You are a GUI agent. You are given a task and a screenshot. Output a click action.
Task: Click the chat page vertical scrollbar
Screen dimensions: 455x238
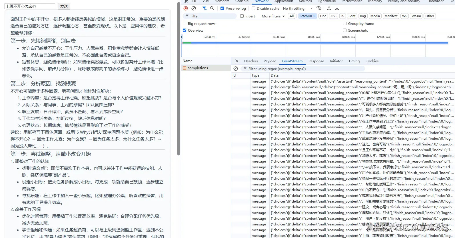click(x=179, y=79)
